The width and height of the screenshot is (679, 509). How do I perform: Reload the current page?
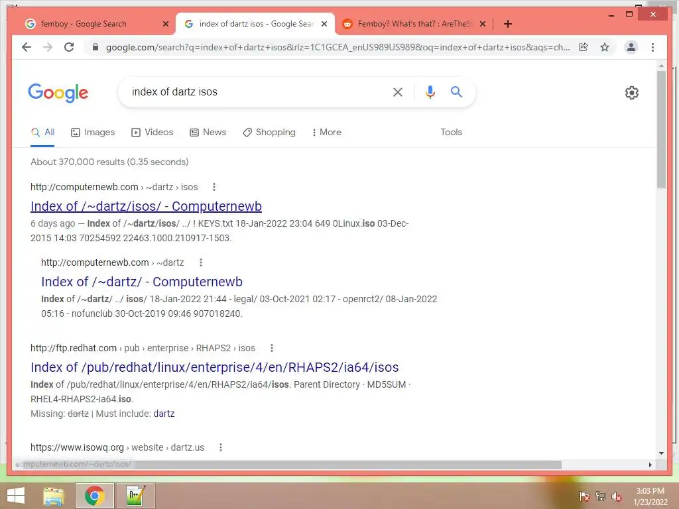(69, 47)
